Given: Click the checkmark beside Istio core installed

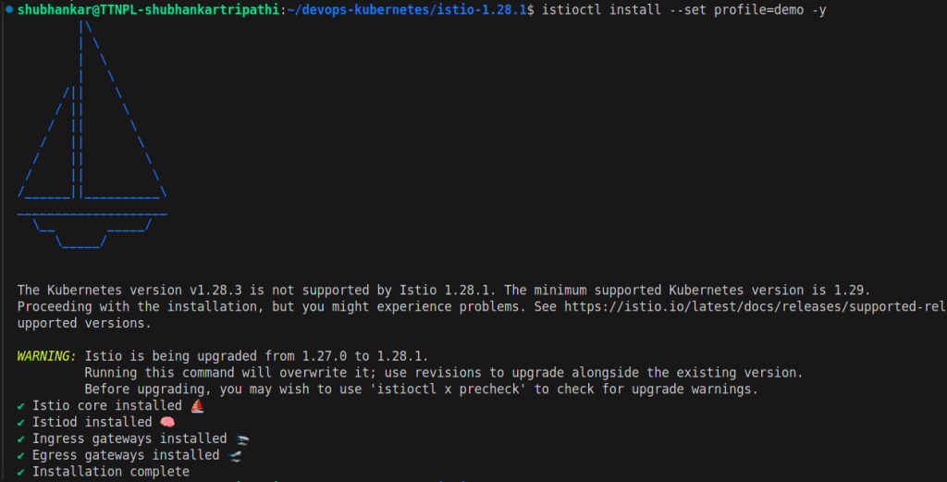Looking at the screenshot, I should pyautogui.click(x=21, y=406).
